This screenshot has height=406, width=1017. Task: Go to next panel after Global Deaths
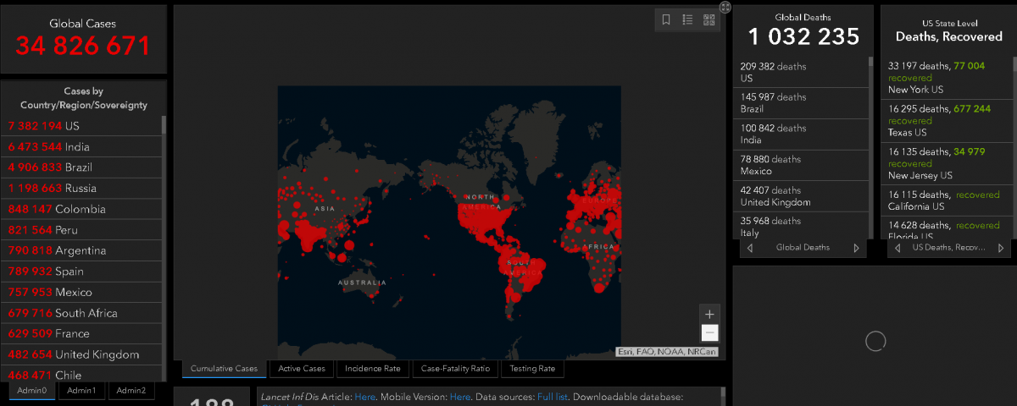(x=856, y=248)
